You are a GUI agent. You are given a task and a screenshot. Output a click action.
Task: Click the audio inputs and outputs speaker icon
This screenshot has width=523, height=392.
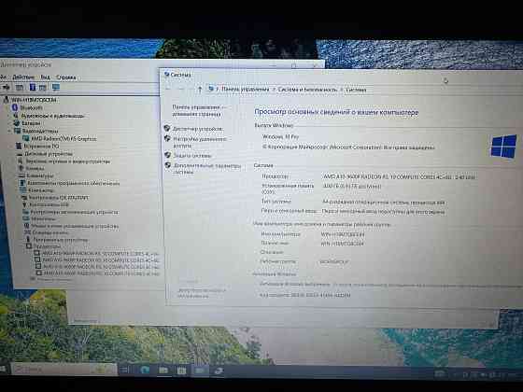pyautogui.click(x=16, y=116)
